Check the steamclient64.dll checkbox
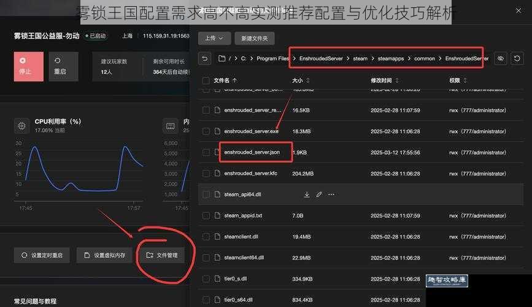 (206, 258)
